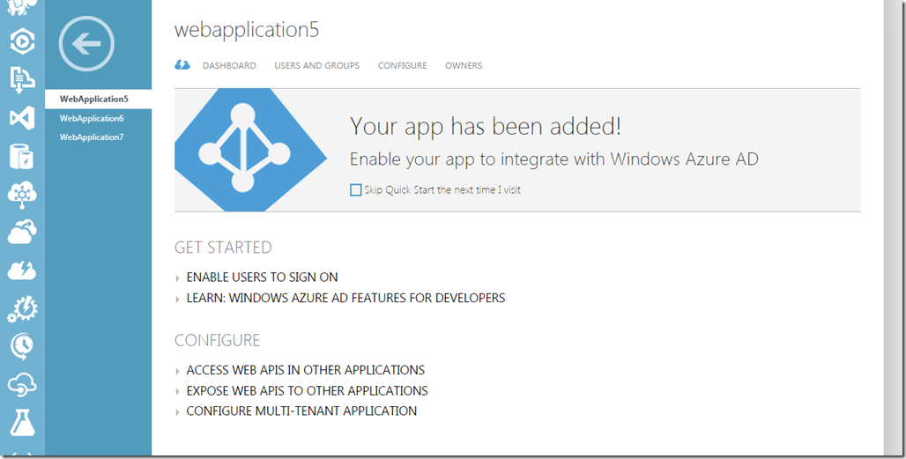Screen dimensions: 906x459
Task: Click the Configure section heading below Get Started
Action: tap(218, 340)
